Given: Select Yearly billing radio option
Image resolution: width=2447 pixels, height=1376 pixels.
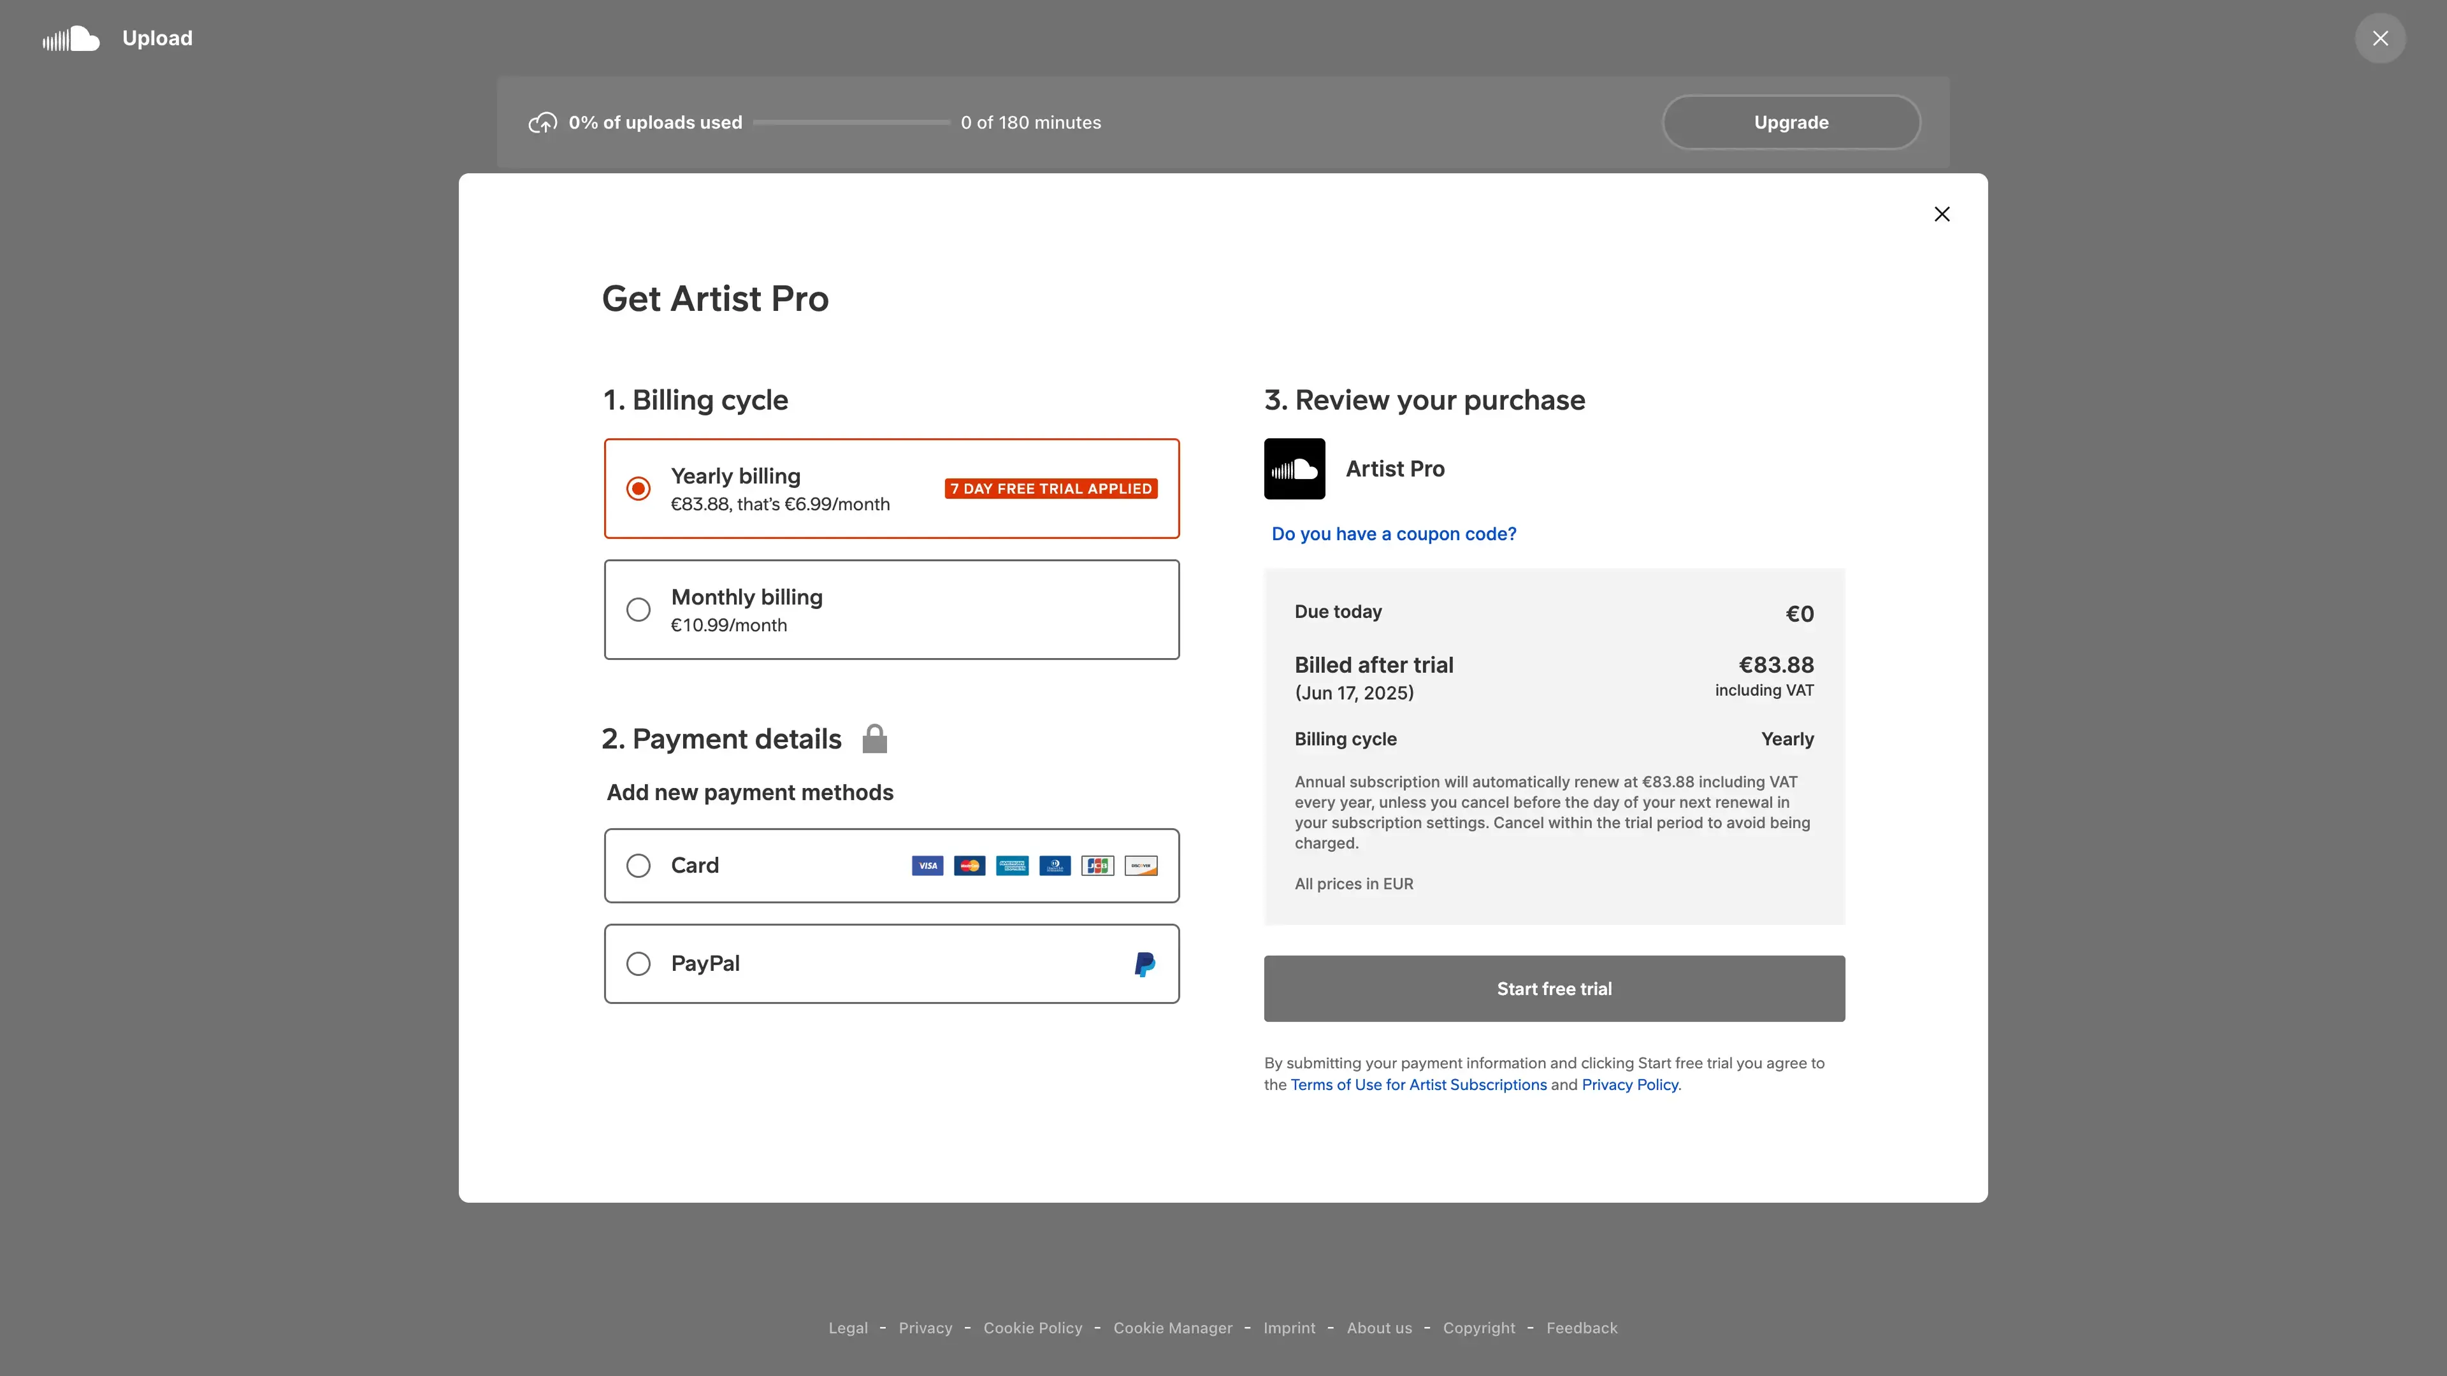Looking at the screenshot, I should (x=639, y=488).
